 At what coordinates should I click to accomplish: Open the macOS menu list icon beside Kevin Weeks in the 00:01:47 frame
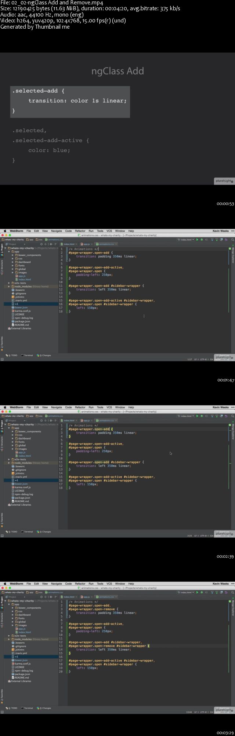tap(232, 231)
